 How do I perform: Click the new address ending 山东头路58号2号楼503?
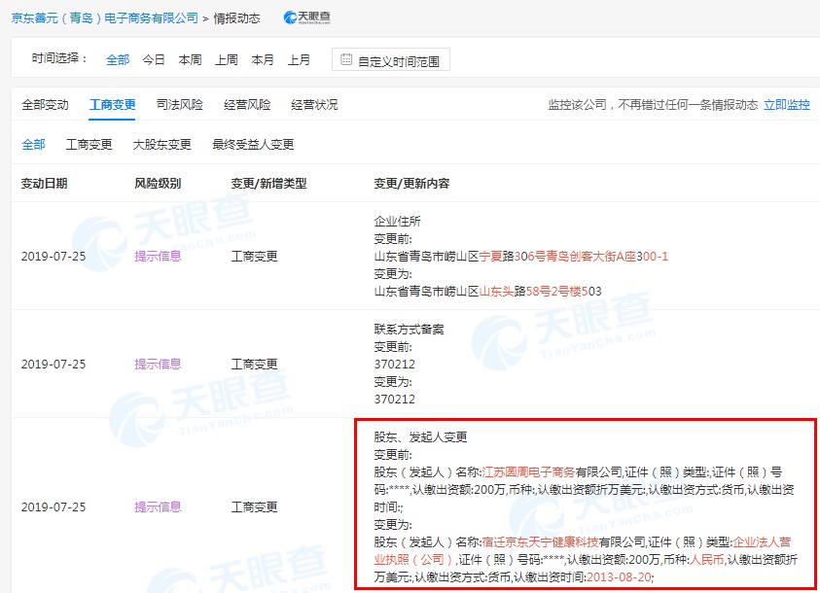[488, 291]
